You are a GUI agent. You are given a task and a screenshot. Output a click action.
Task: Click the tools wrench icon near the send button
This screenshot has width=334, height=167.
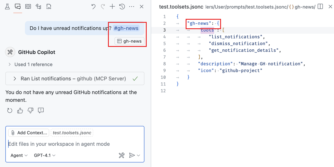(122, 155)
